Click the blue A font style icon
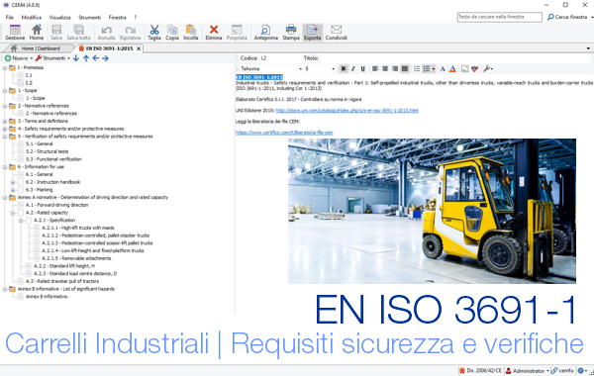This screenshot has width=594, height=376. pyautogui.click(x=443, y=69)
